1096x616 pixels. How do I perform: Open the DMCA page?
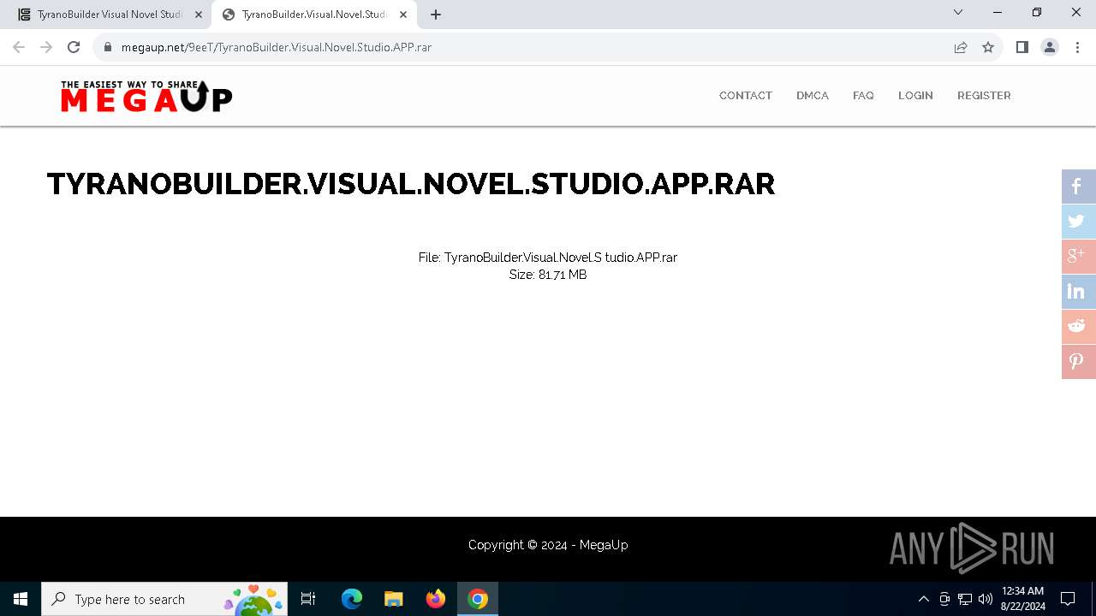click(813, 96)
